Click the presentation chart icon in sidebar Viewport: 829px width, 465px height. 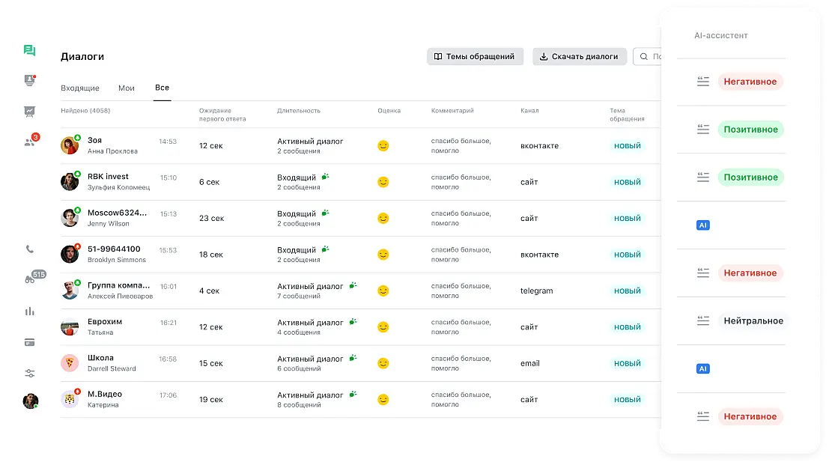click(30, 112)
